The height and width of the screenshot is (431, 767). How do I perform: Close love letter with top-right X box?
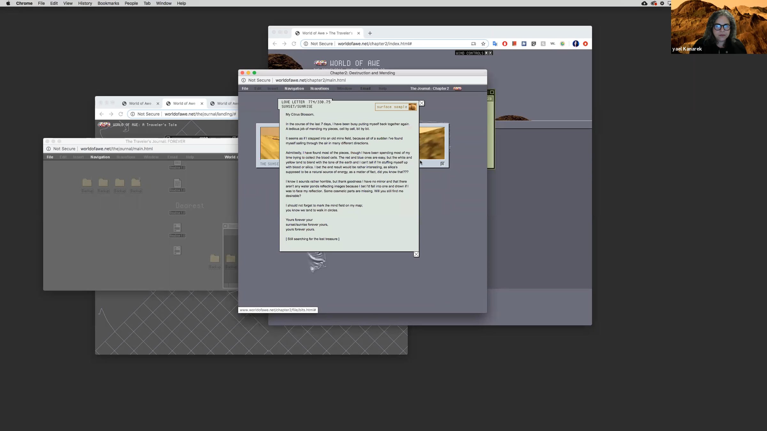422,103
